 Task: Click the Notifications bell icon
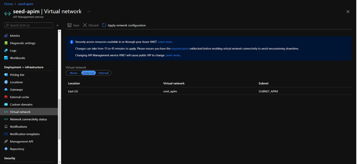pyautogui.click(x=6, y=127)
